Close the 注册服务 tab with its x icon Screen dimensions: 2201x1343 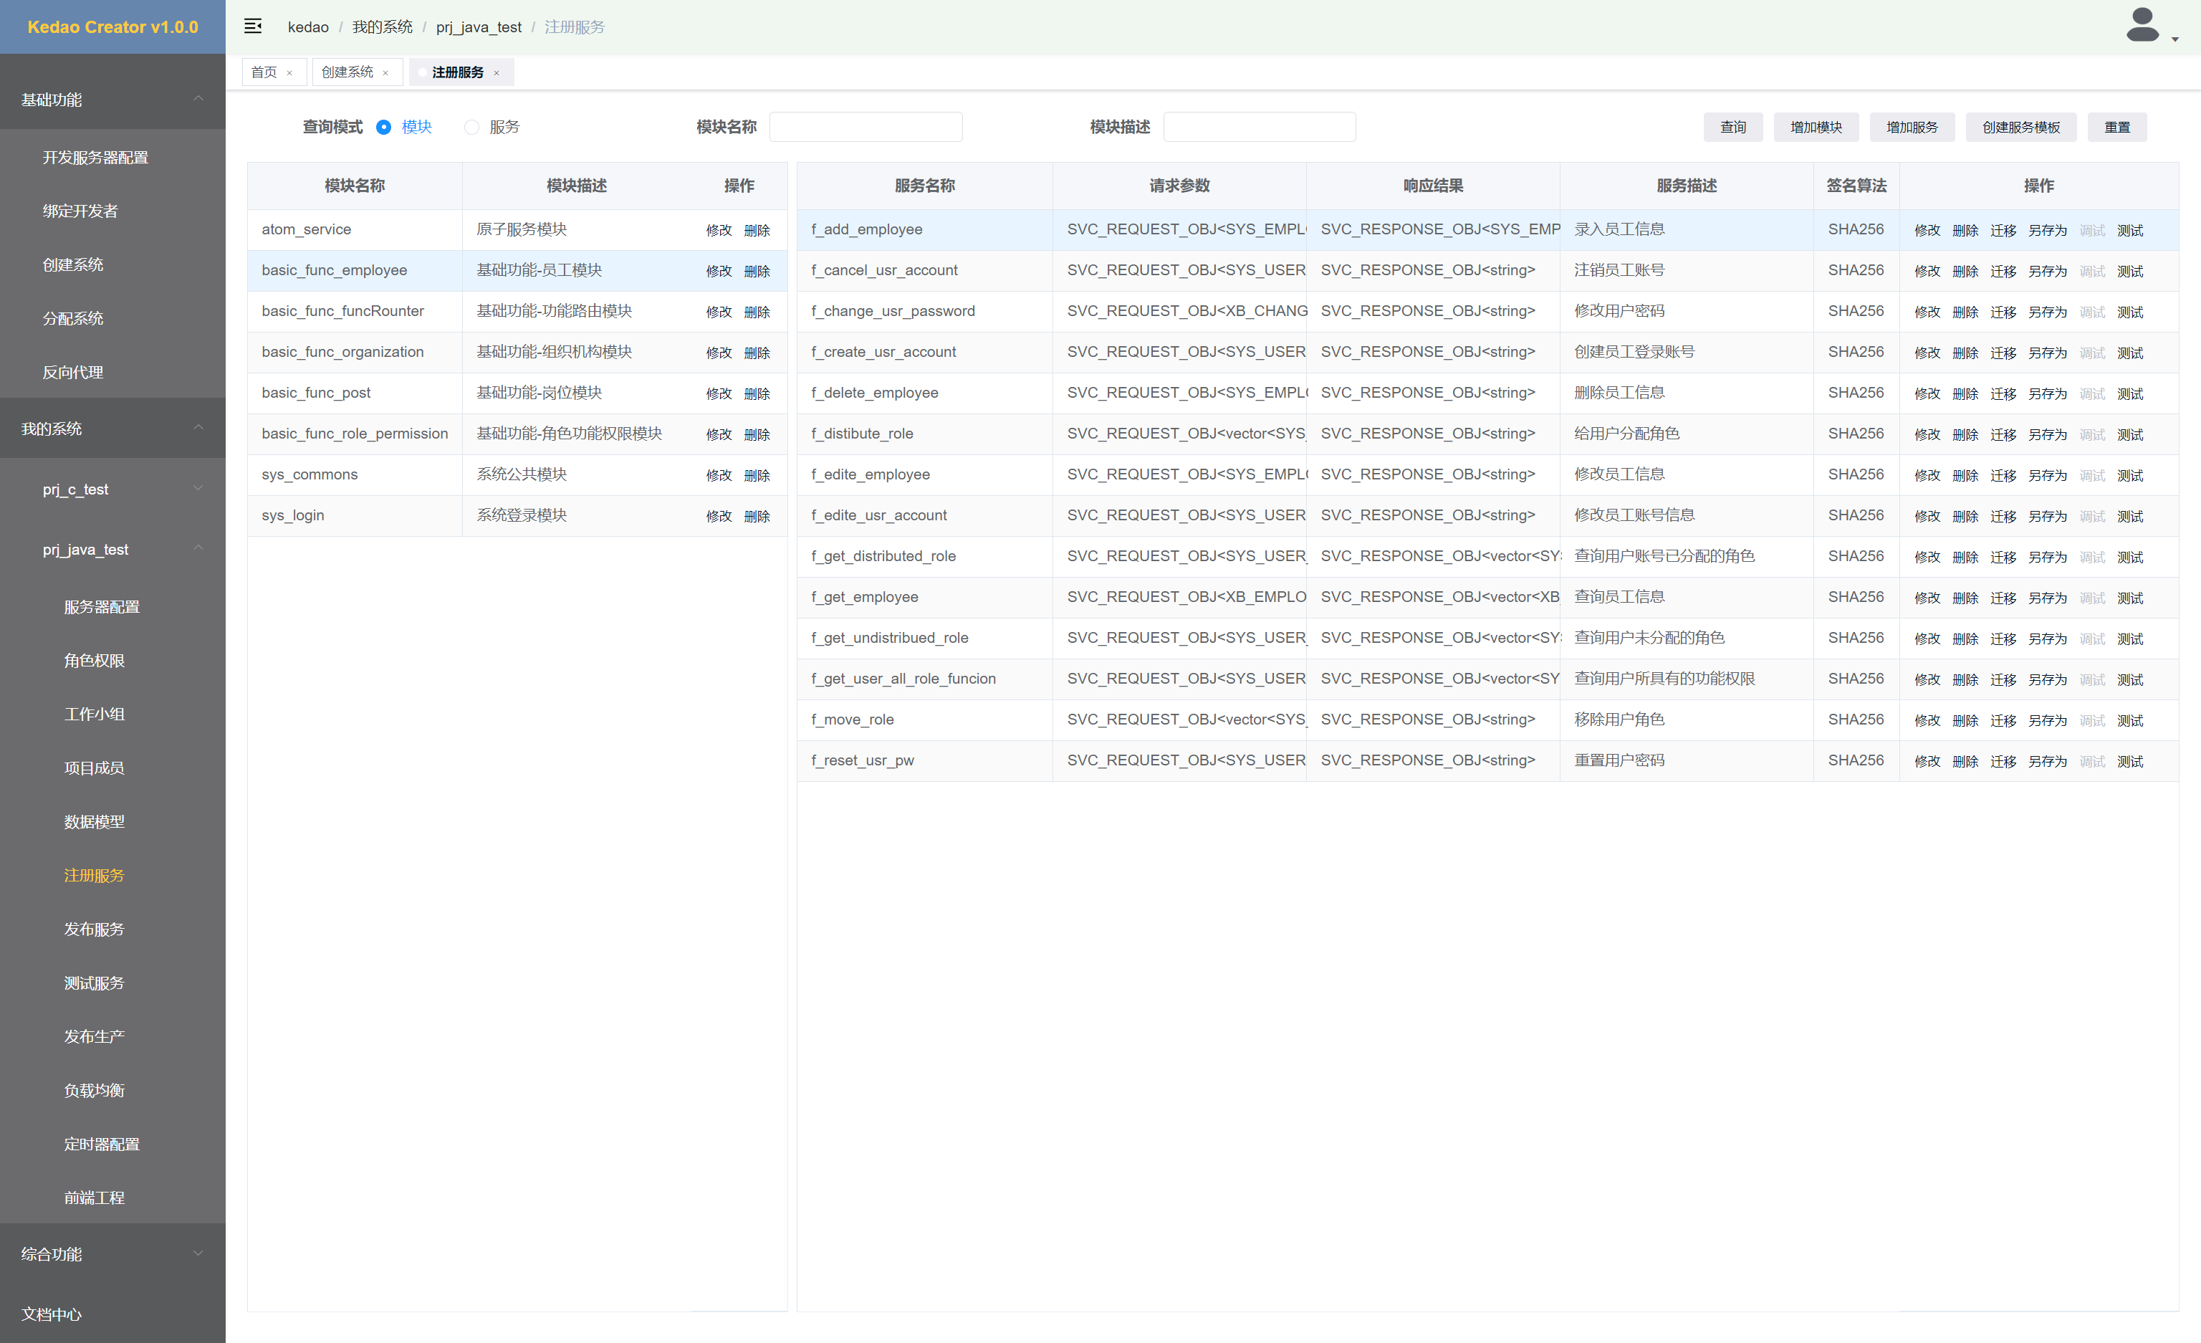497,73
